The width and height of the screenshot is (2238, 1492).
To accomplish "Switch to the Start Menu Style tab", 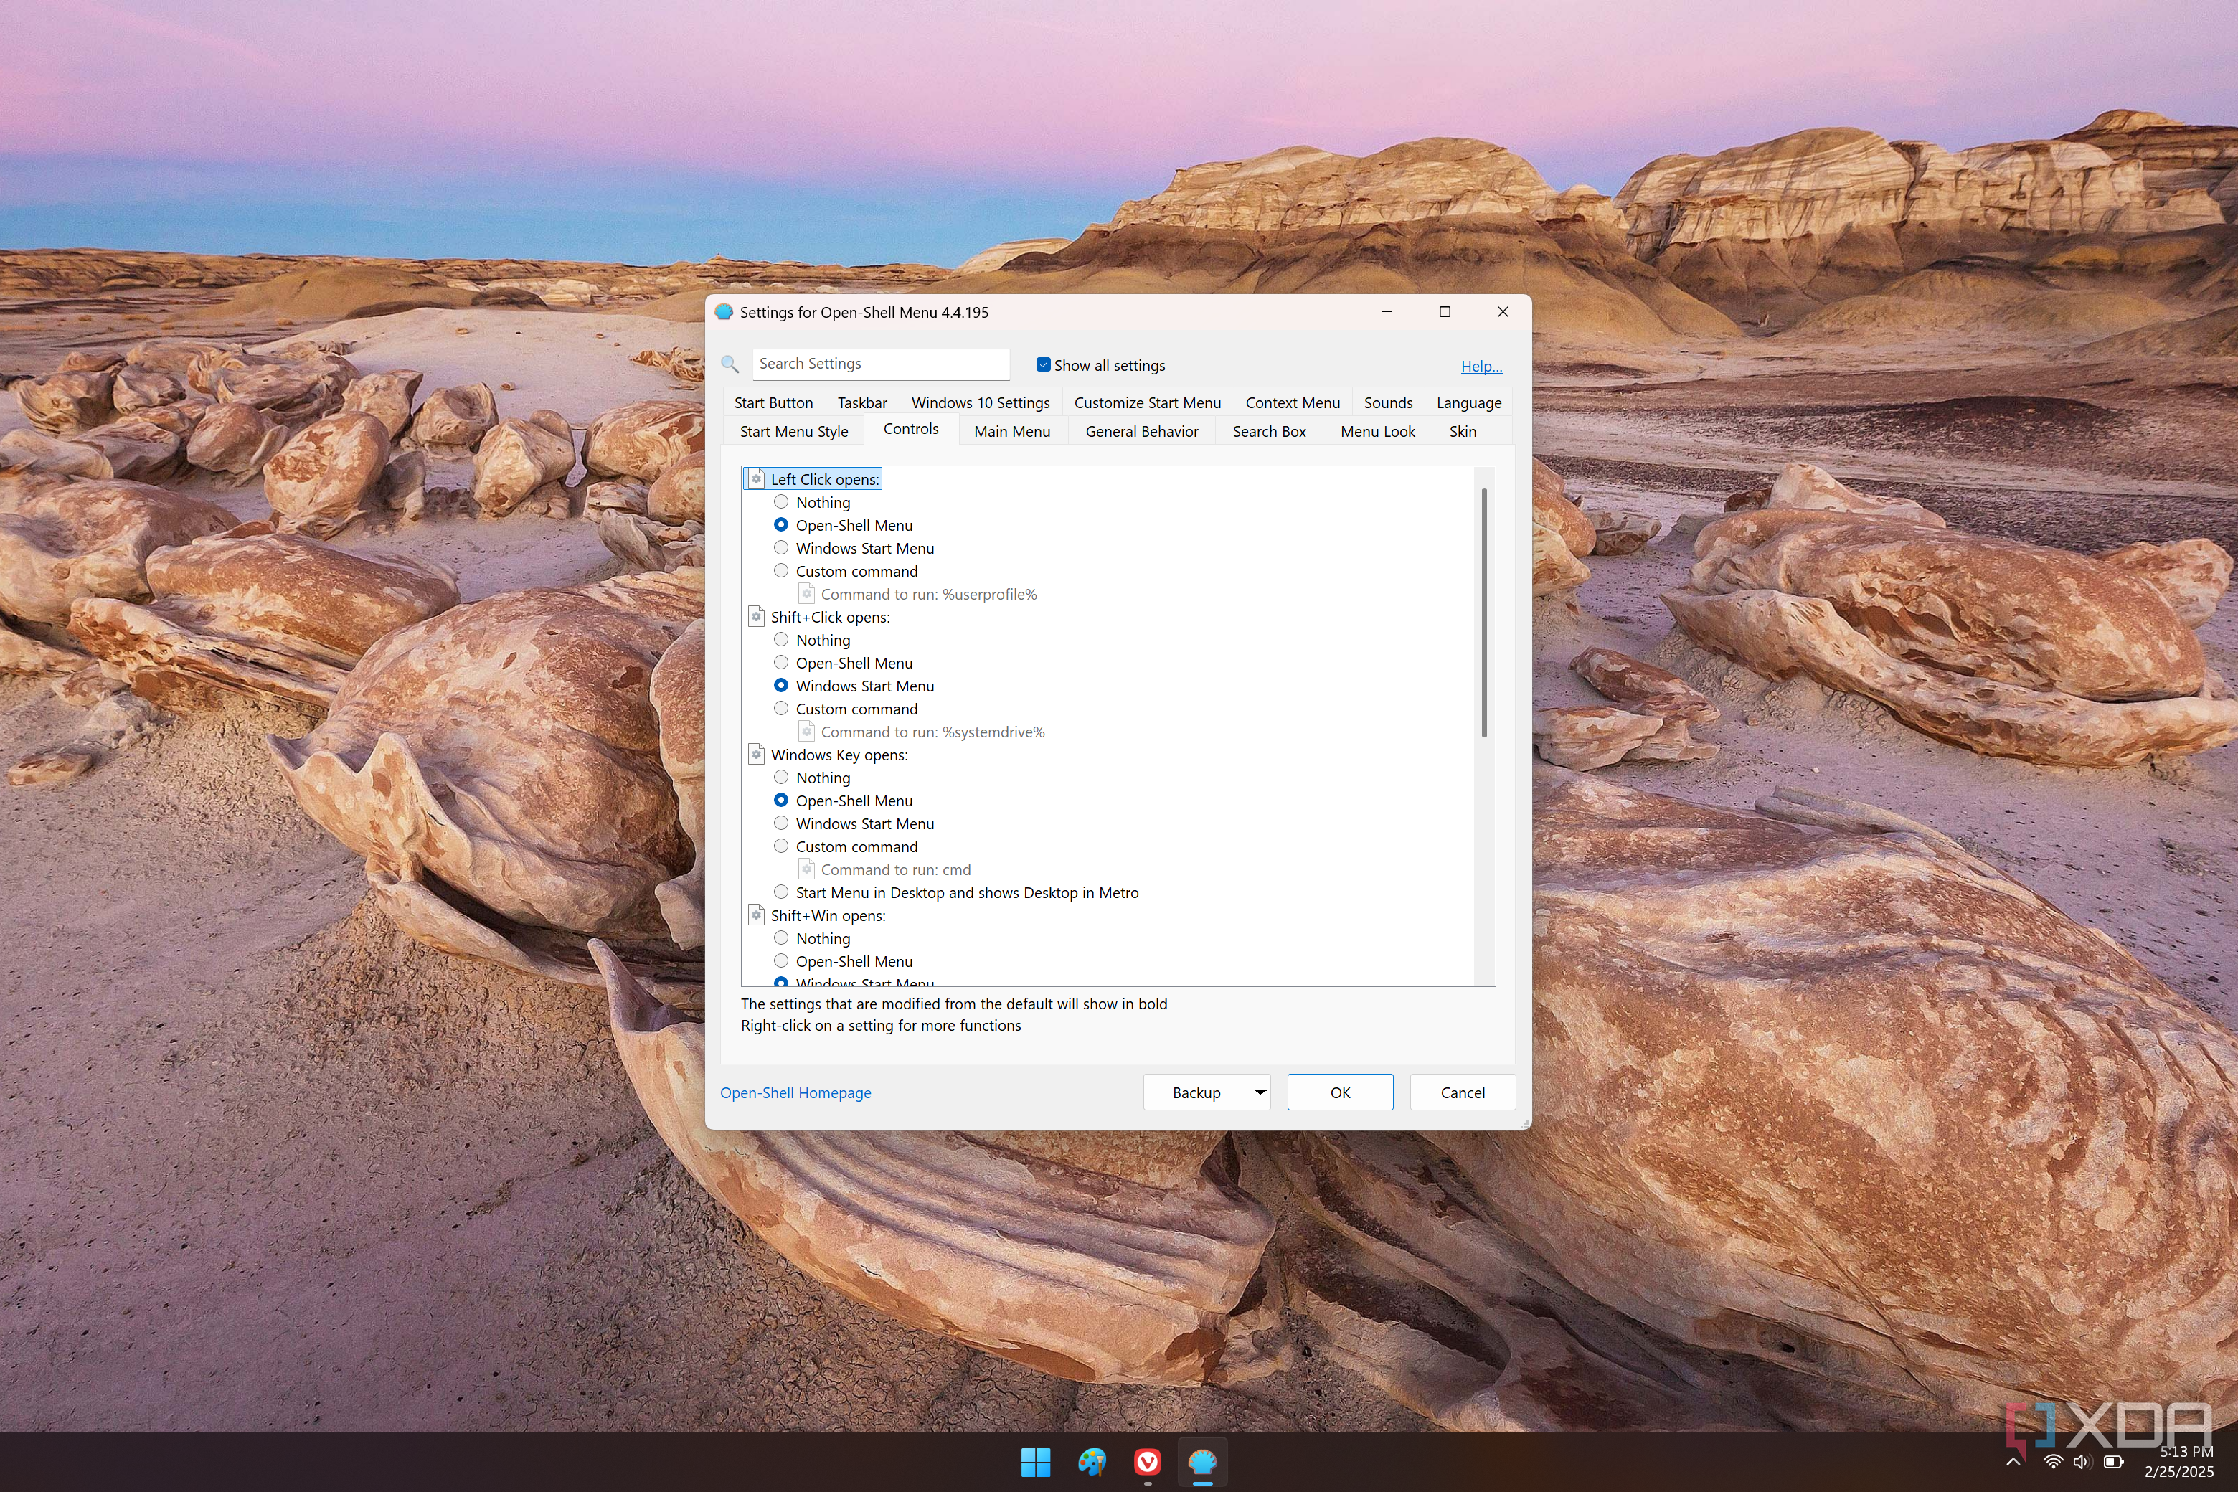I will click(793, 431).
